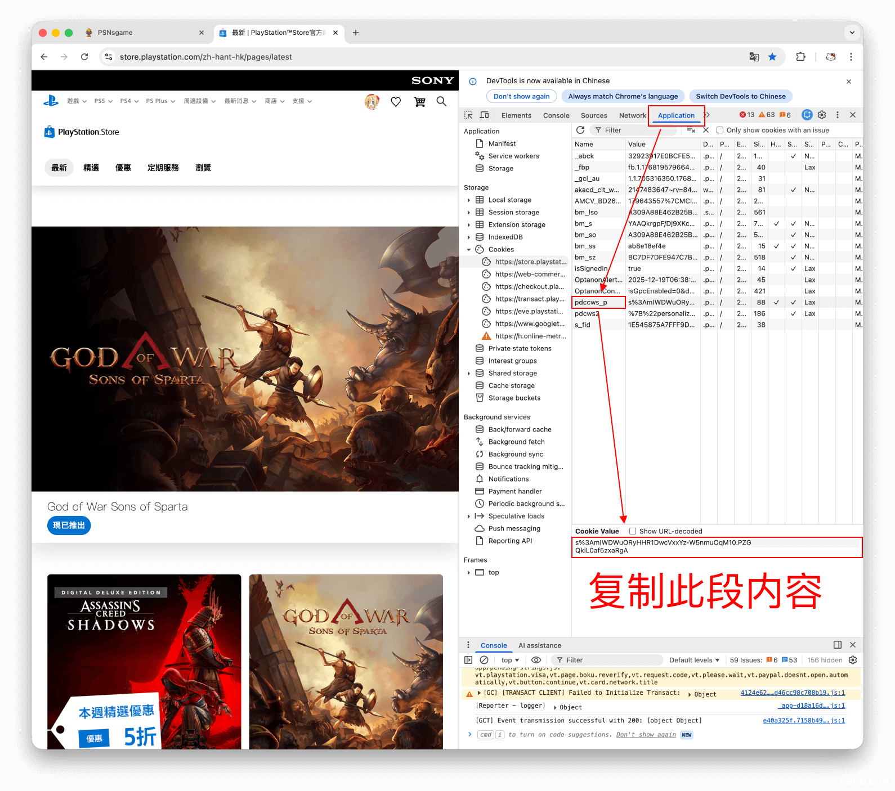Refresh the cookies table in DevTools

click(580, 130)
